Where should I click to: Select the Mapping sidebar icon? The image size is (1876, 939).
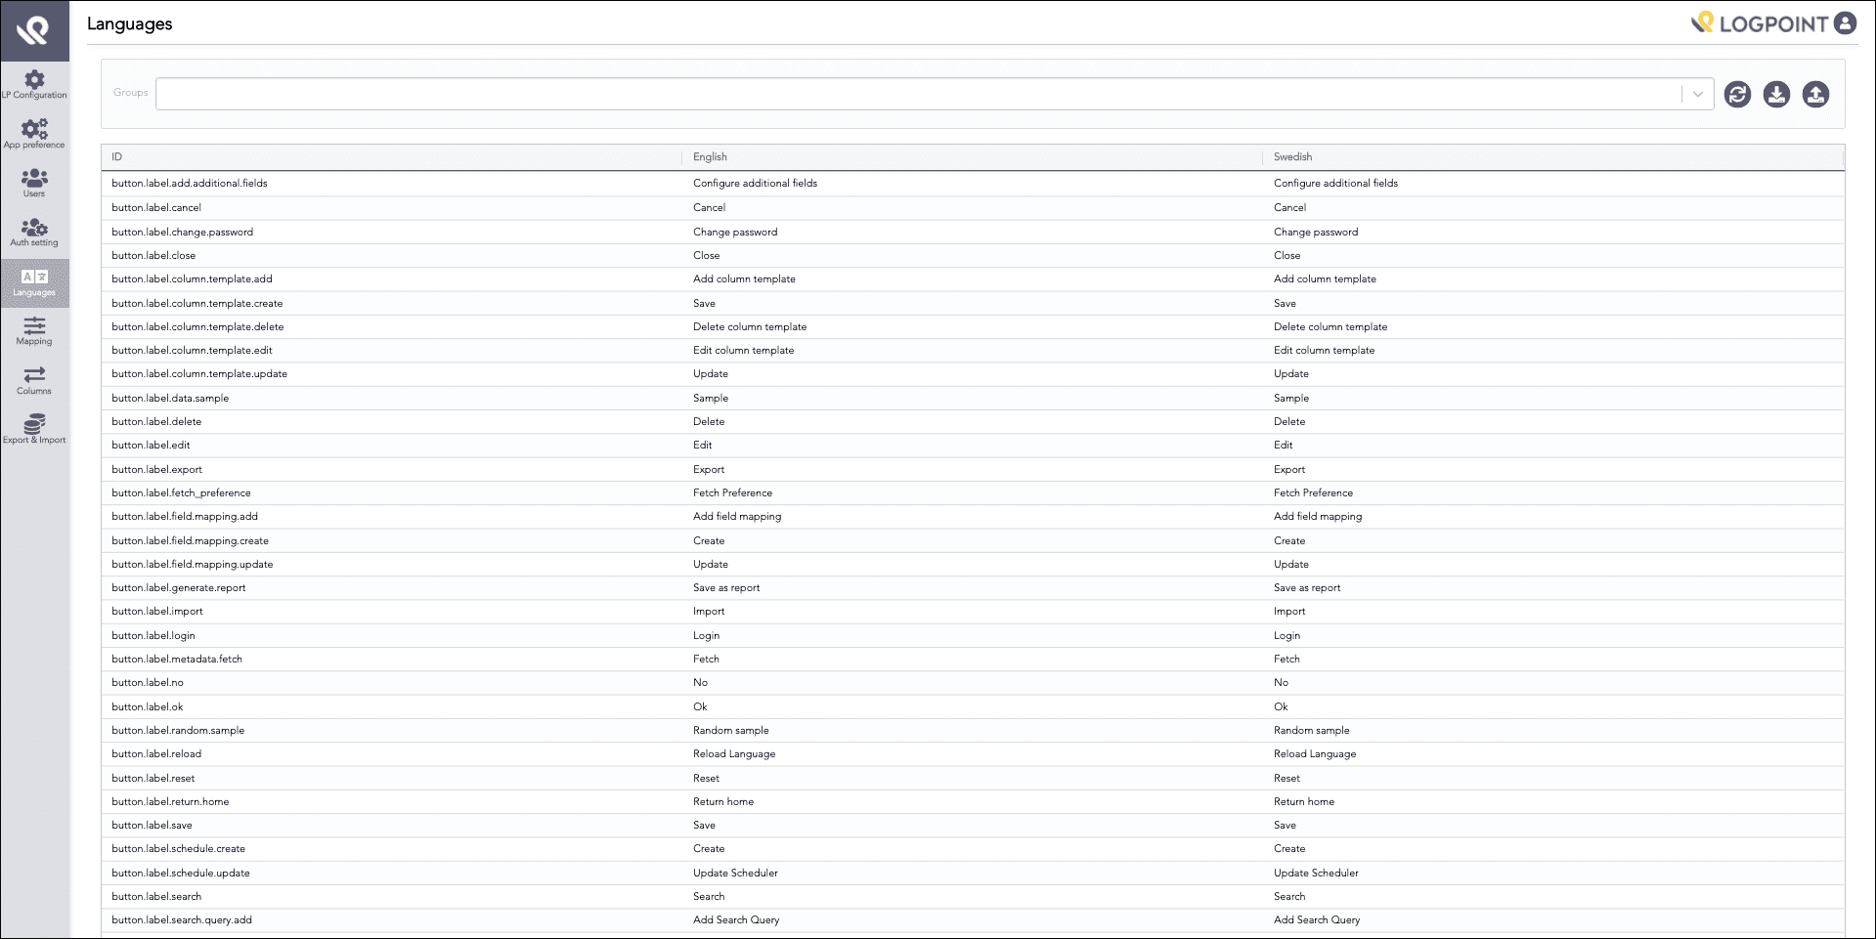pos(35,332)
